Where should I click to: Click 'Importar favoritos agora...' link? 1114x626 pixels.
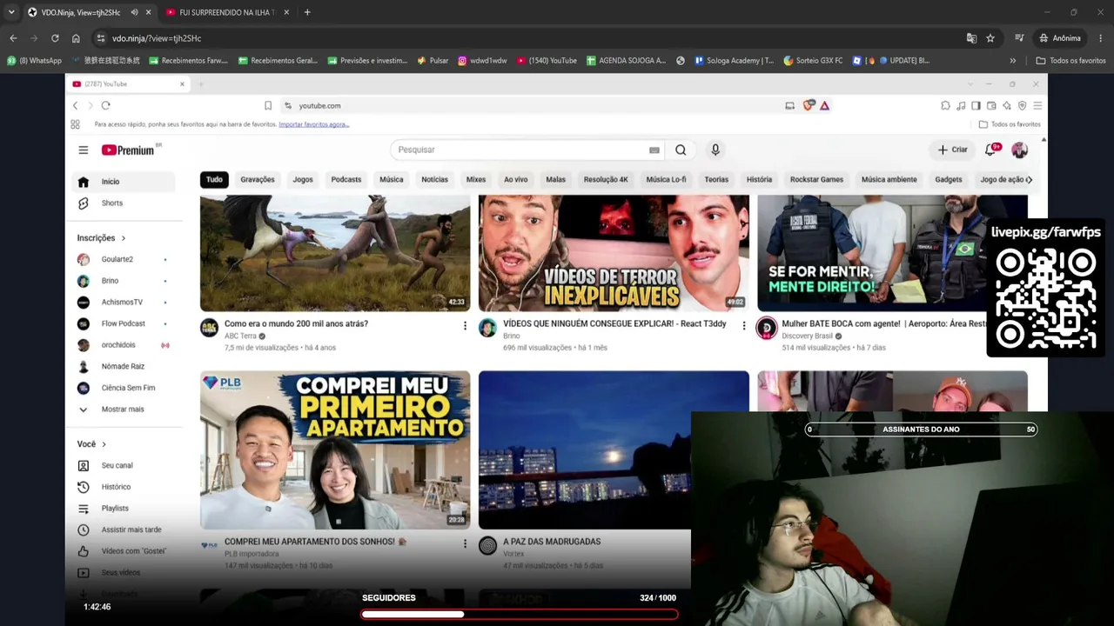(314, 124)
